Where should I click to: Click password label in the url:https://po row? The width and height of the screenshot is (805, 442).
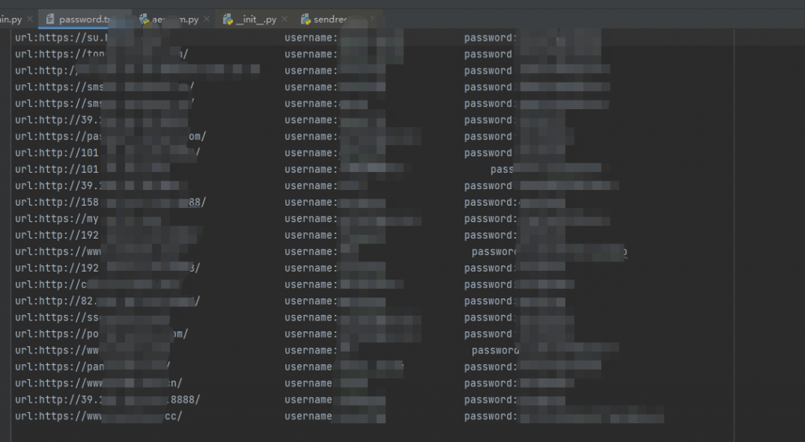point(488,334)
